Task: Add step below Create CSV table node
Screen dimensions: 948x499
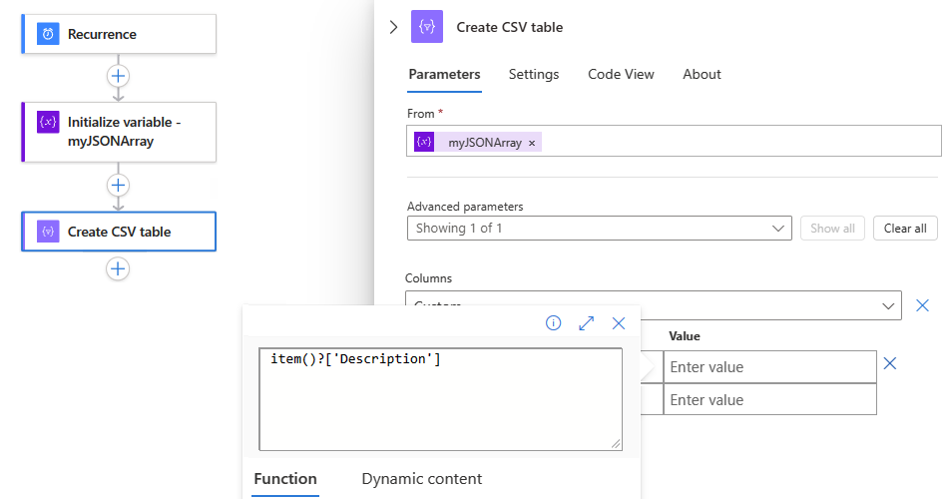Action: (x=119, y=268)
